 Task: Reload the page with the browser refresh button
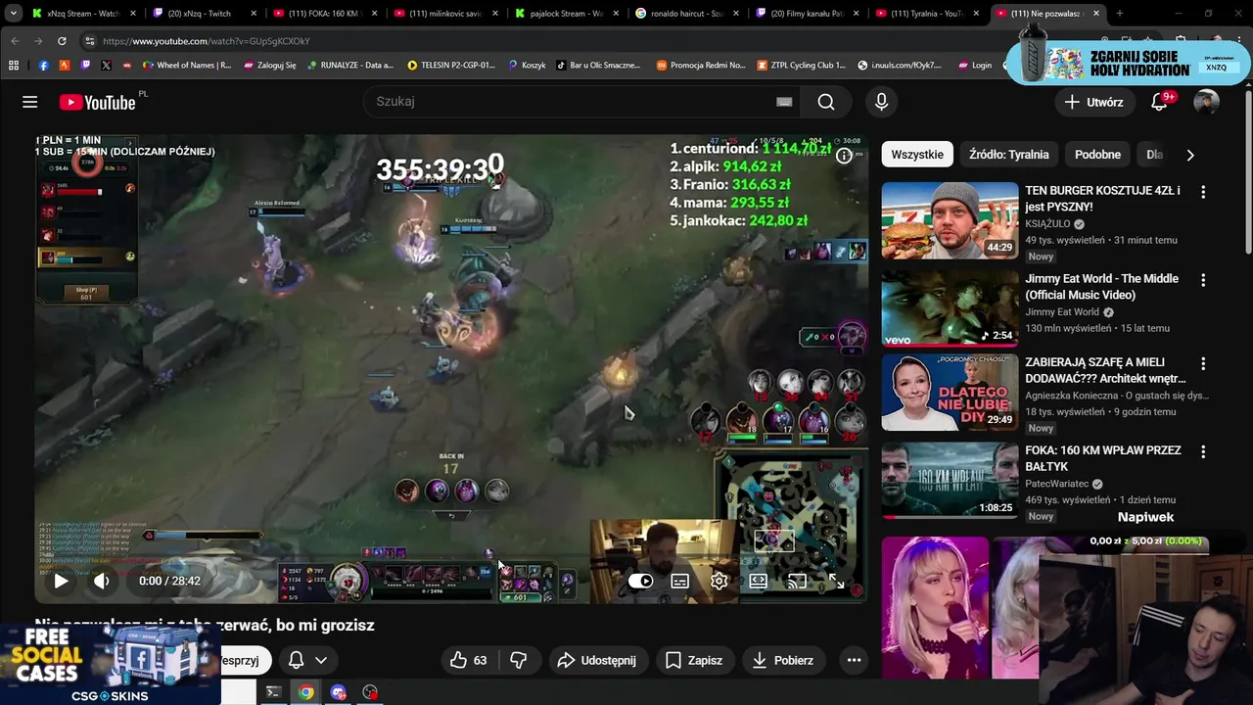pos(62,41)
